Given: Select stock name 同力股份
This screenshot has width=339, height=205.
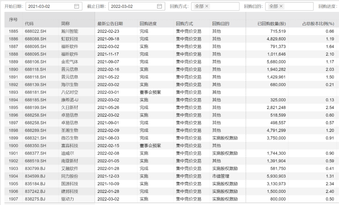Looking at the screenshot, I should (70, 176).
